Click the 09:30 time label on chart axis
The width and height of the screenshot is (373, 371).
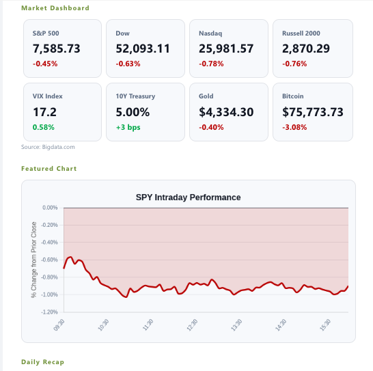coord(59,325)
